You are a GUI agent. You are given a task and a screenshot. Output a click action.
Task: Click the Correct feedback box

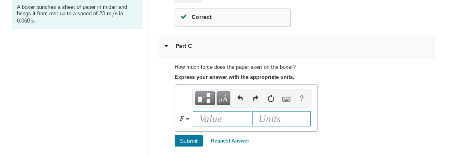pyautogui.click(x=233, y=17)
